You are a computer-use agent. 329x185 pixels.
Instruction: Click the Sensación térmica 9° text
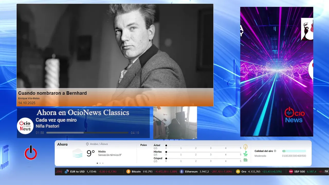(110, 155)
